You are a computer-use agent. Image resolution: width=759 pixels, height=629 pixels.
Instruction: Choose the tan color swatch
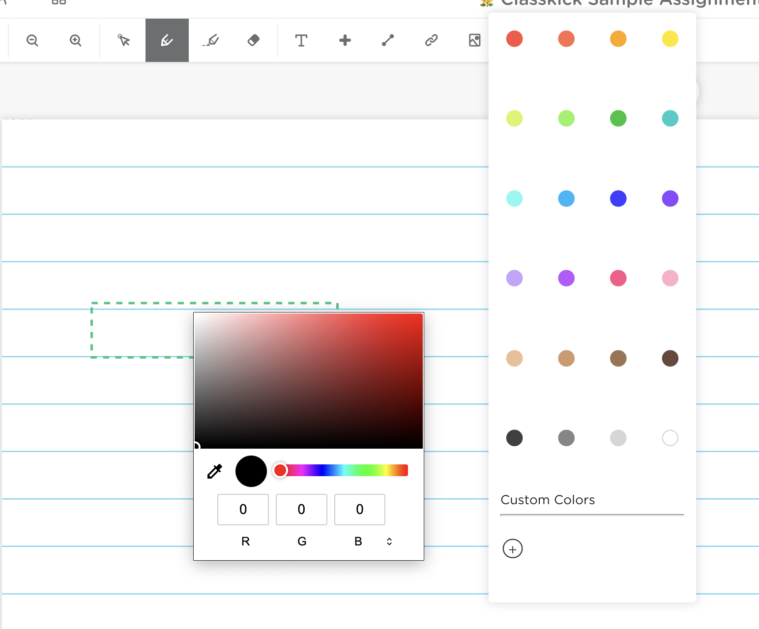point(566,358)
